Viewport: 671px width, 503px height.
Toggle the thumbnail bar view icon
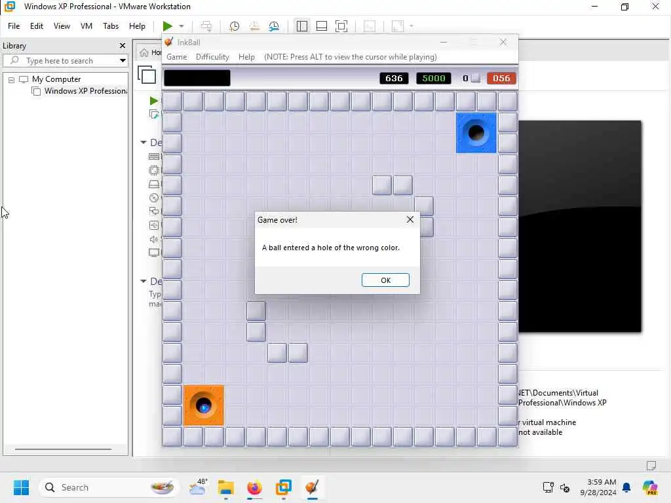click(x=321, y=26)
